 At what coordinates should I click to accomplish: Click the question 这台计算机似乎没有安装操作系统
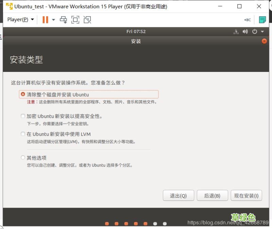click(68, 82)
